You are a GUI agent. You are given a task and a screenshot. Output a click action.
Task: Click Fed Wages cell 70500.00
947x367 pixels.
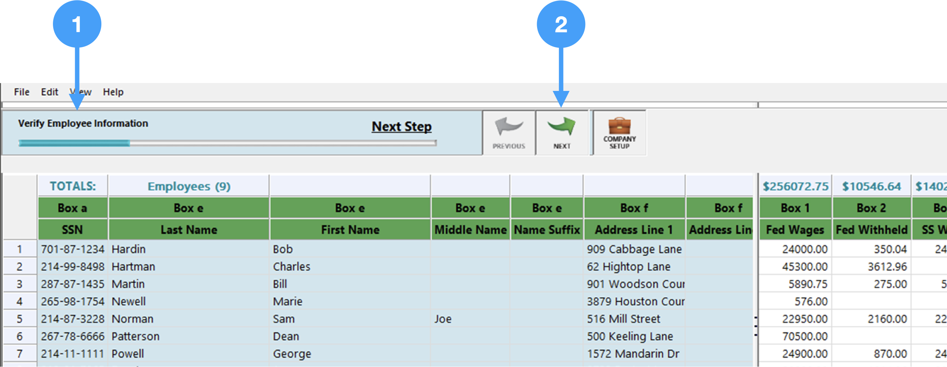804,336
